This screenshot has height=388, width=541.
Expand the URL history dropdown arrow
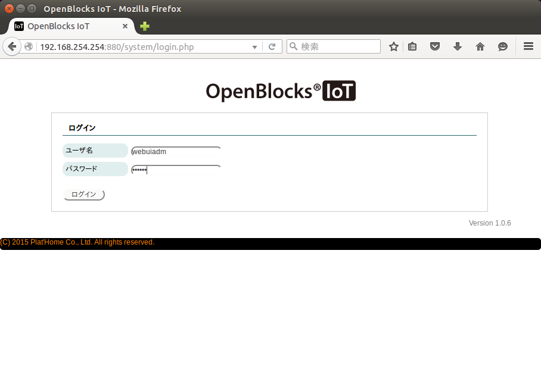[x=254, y=47]
